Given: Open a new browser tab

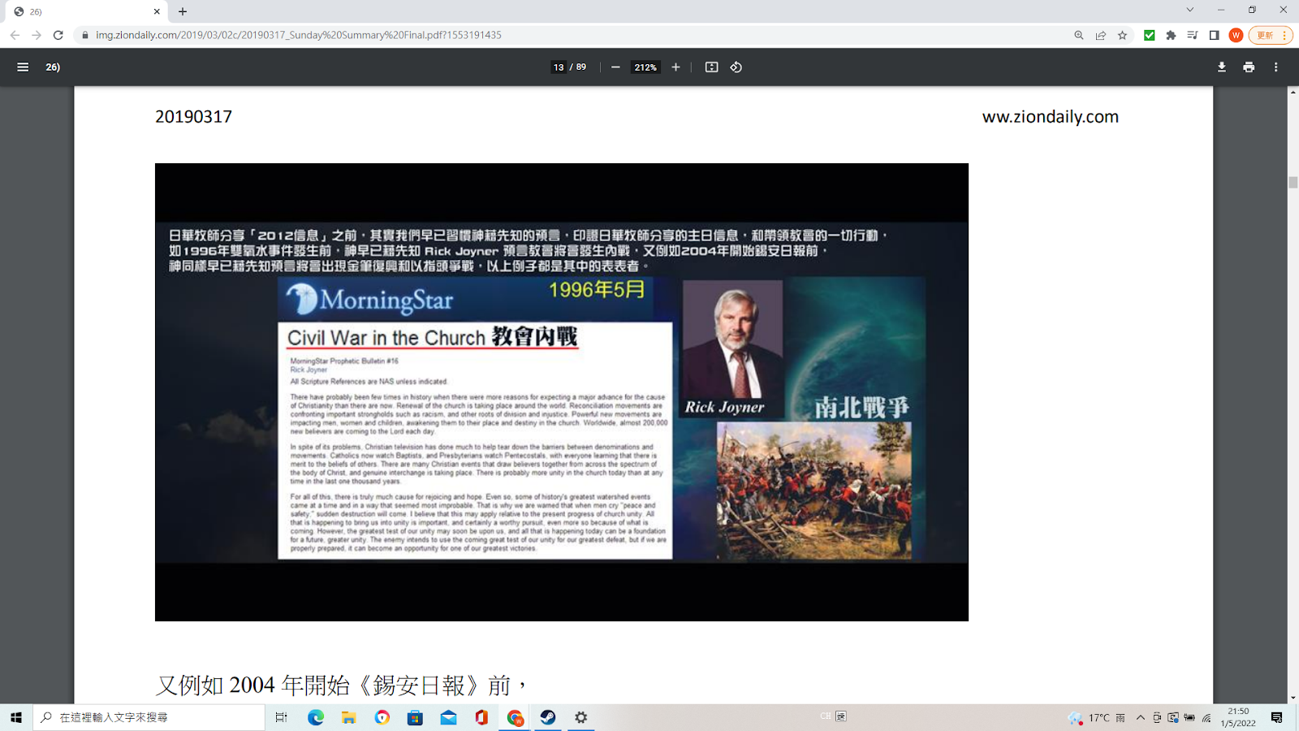Looking at the screenshot, I should click(183, 11).
